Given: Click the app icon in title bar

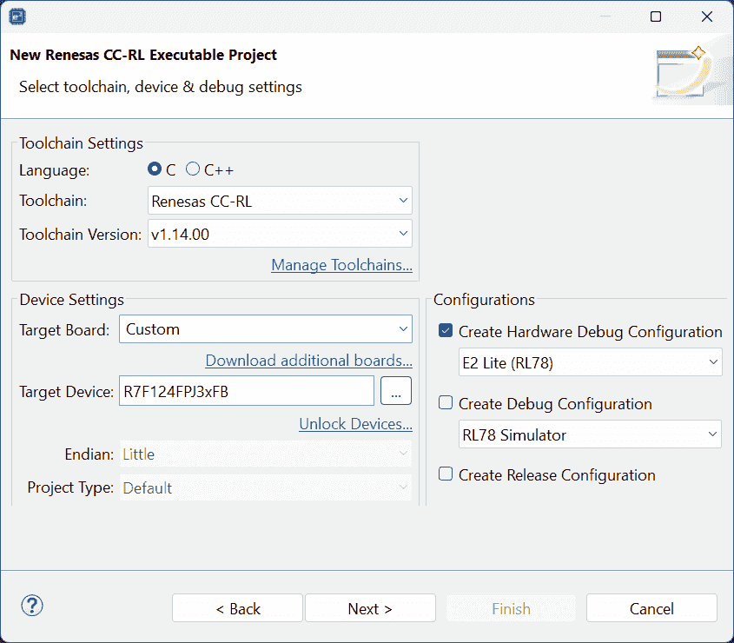Looking at the screenshot, I should [x=17, y=17].
